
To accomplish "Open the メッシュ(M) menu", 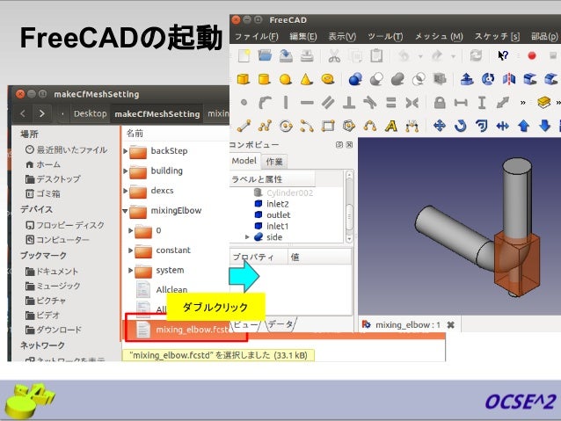I will click(439, 37).
